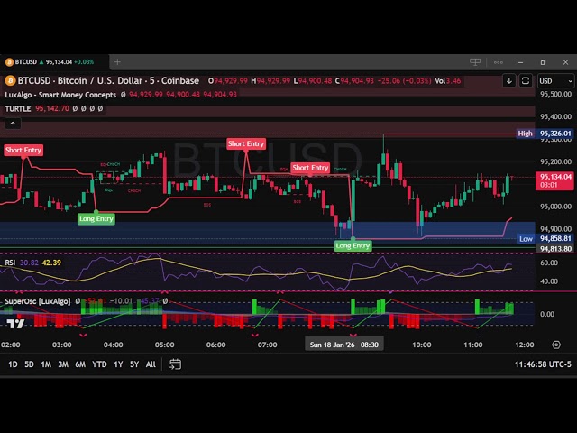Set chart range to 6M
This screenshot has height=433, width=577.
[x=80, y=364]
